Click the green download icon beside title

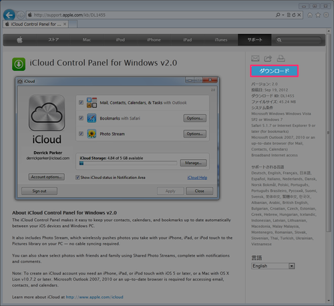19,64
